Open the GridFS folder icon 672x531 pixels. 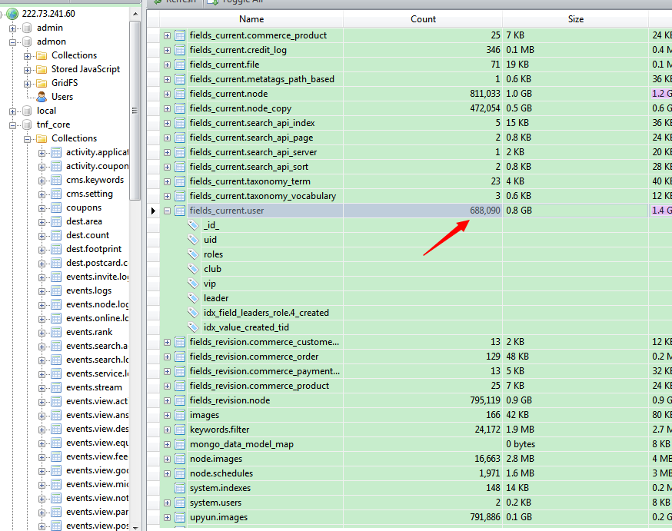42,83
